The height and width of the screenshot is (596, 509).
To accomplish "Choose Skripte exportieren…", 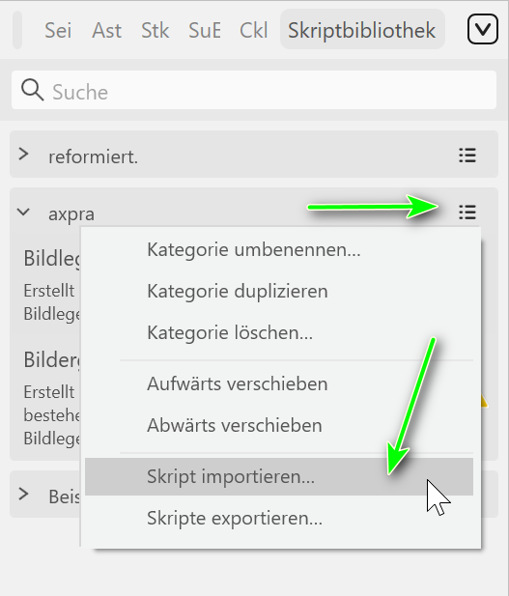I will pos(279,518).
